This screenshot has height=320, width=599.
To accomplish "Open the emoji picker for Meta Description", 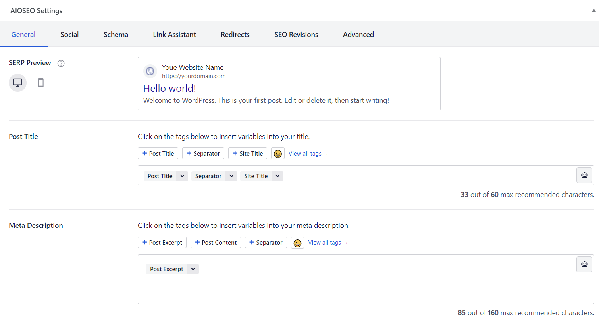I will pyautogui.click(x=297, y=243).
